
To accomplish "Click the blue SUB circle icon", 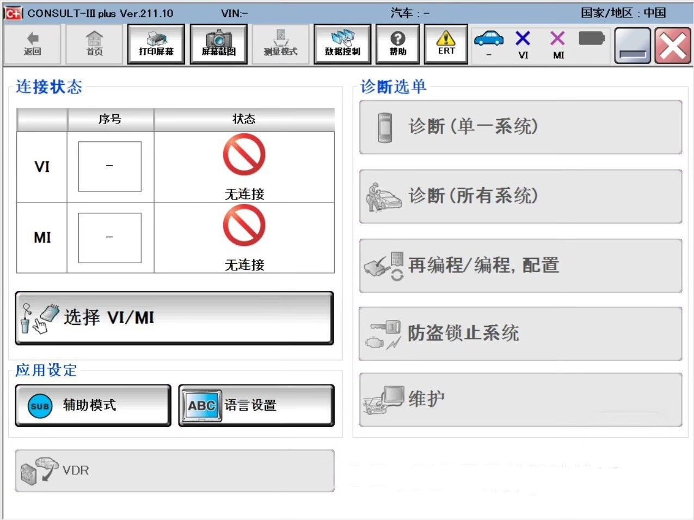I will pos(40,406).
